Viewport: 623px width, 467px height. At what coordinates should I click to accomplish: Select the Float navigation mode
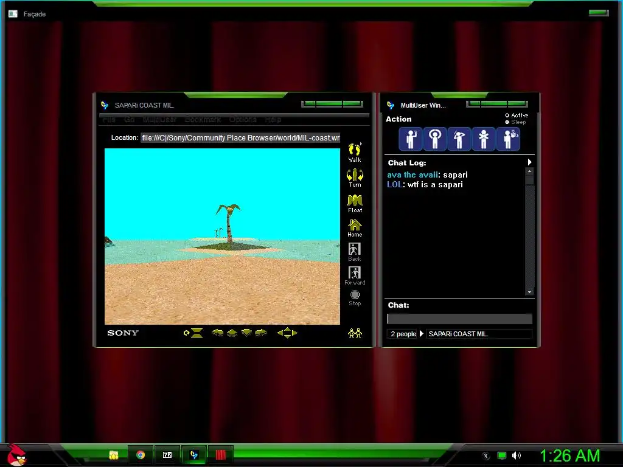tap(355, 204)
